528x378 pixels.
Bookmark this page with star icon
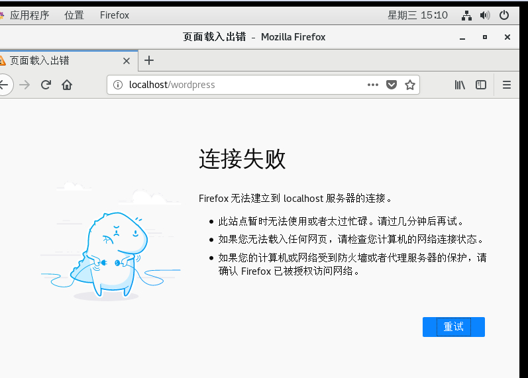click(x=410, y=85)
